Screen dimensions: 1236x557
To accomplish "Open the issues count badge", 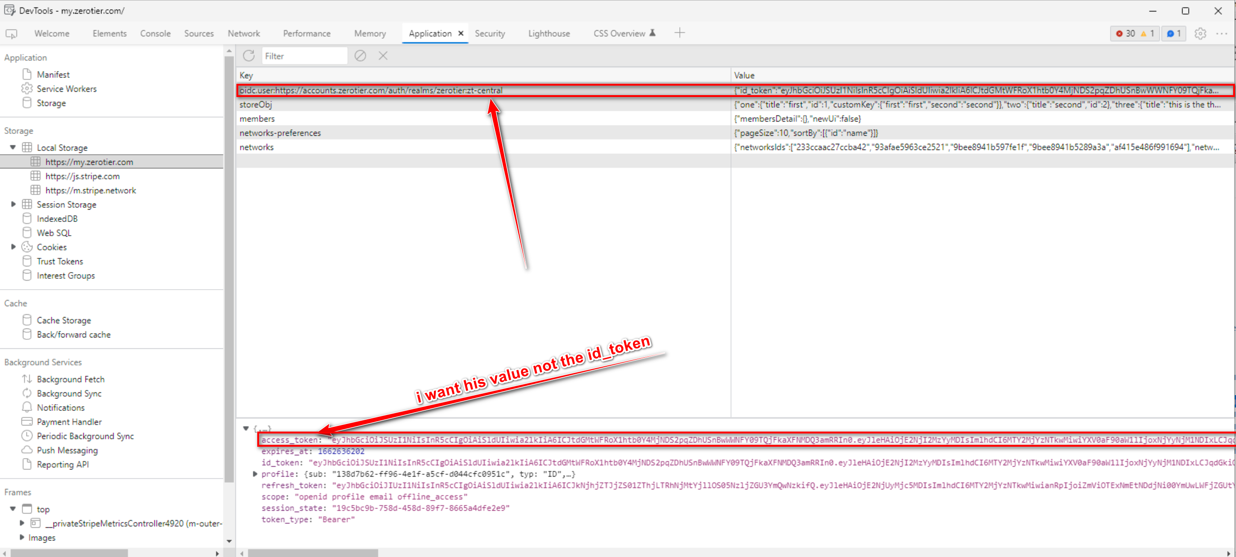I will (1173, 34).
